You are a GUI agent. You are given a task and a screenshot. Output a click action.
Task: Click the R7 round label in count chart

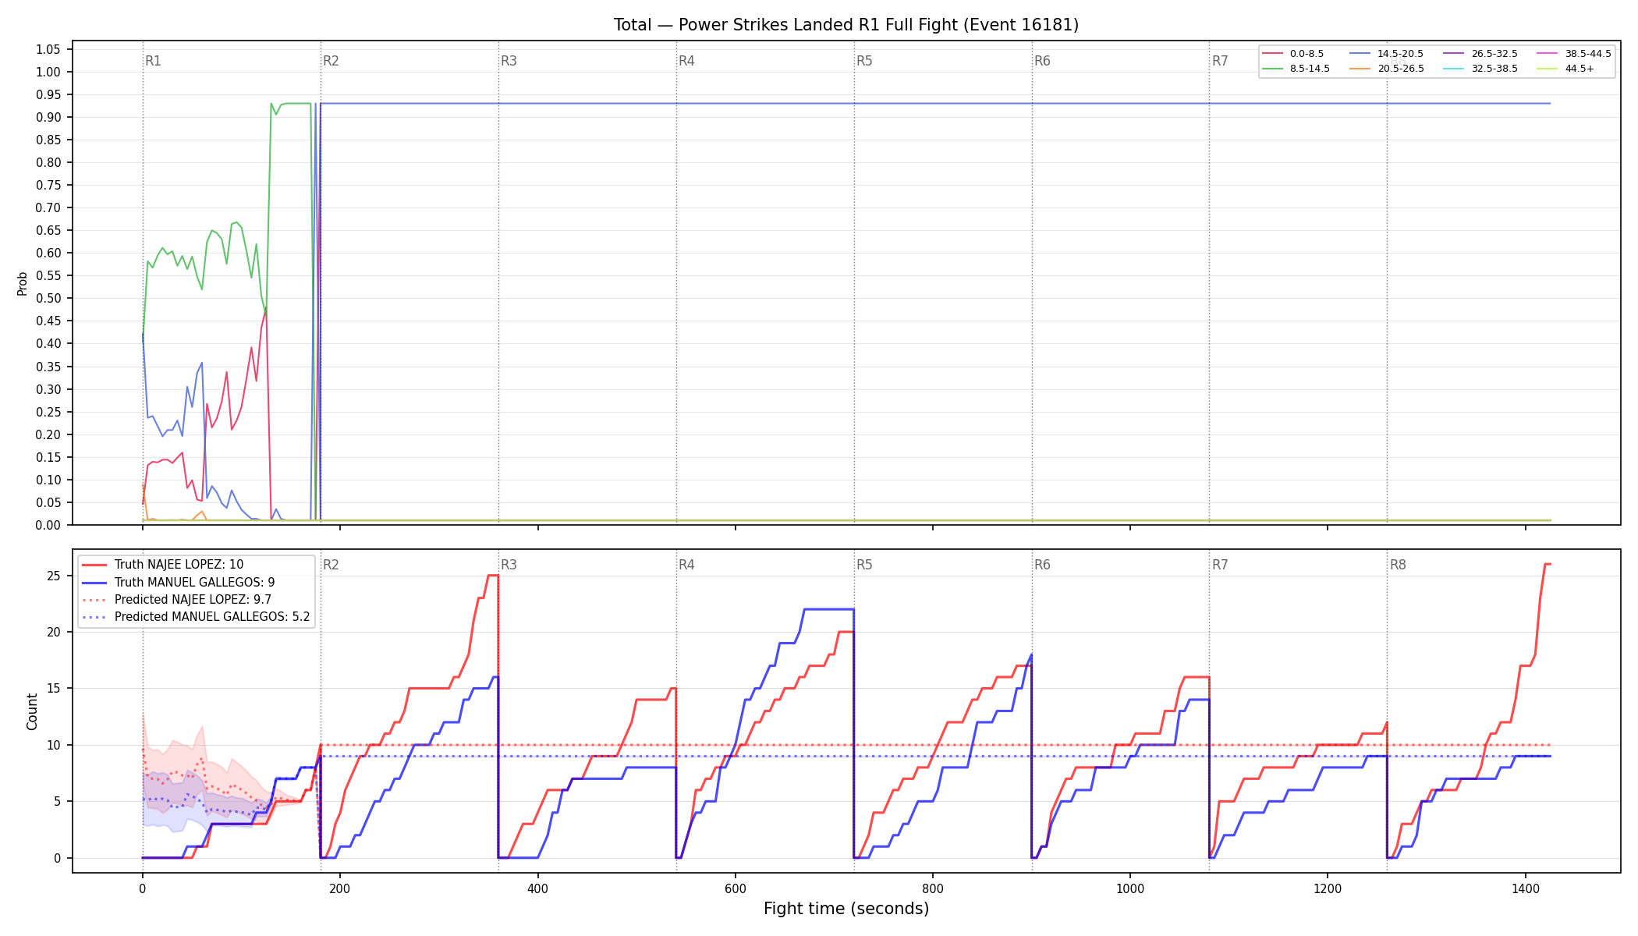click(x=1220, y=565)
